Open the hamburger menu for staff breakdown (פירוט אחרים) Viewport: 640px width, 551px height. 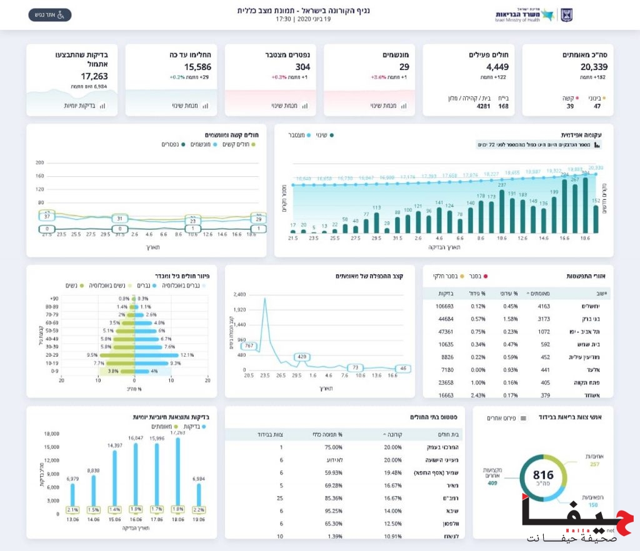coord(523,418)
